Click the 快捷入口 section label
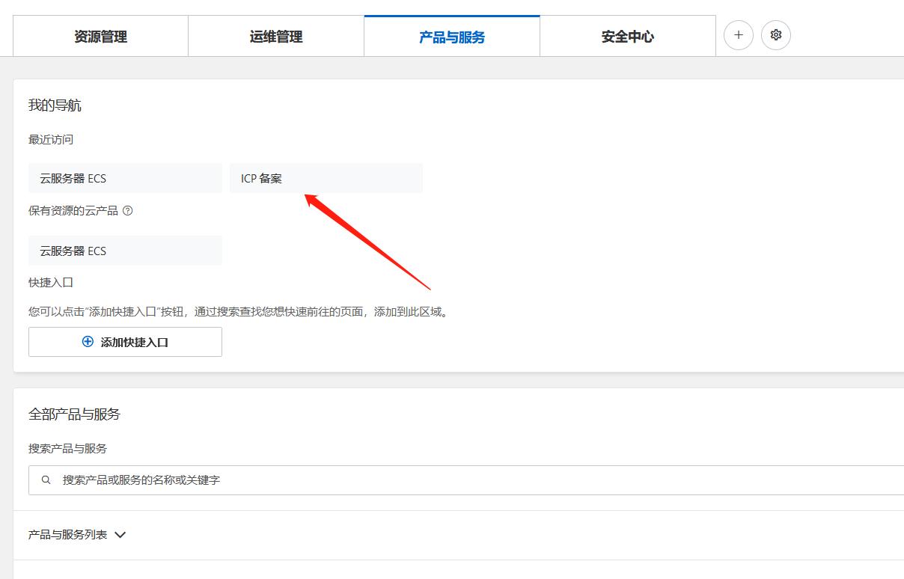This screenshot has width=904, height=579. pyautogui.click(x=49, y=282)
